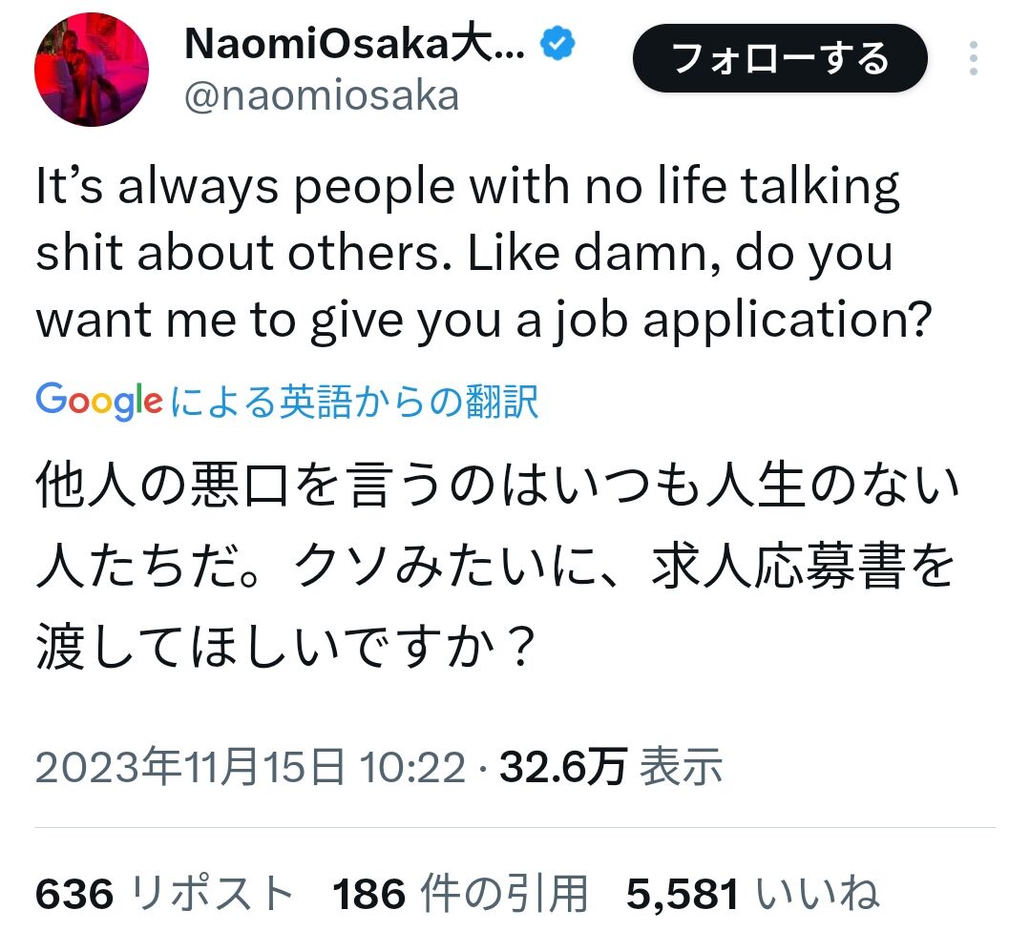The image size is (1030, 931).
Task: Open the 2023年11月15日 10:22 timestamp
Action: pyautogui.click(x=250, y=766)
